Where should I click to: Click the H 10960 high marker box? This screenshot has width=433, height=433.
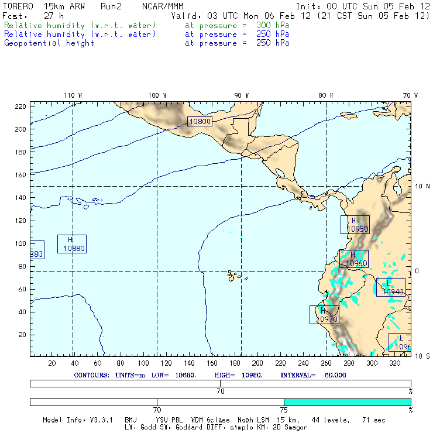354,259
